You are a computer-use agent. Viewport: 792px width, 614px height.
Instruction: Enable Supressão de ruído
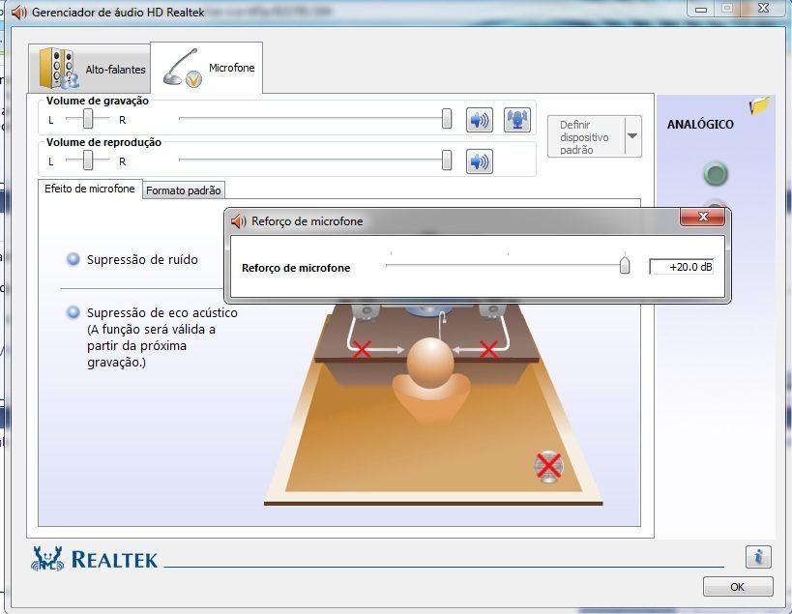[x=73, y=259]
